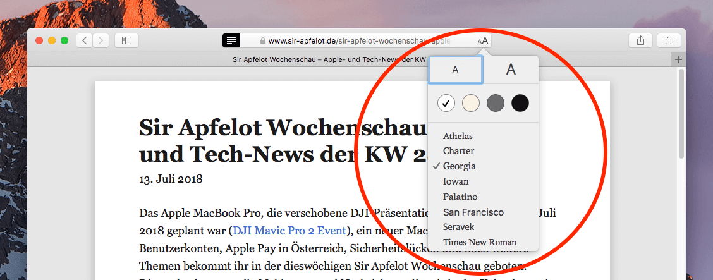Click the small A to decrease font size
Viewport: 713px width, 280px height.
click(456, 70)
